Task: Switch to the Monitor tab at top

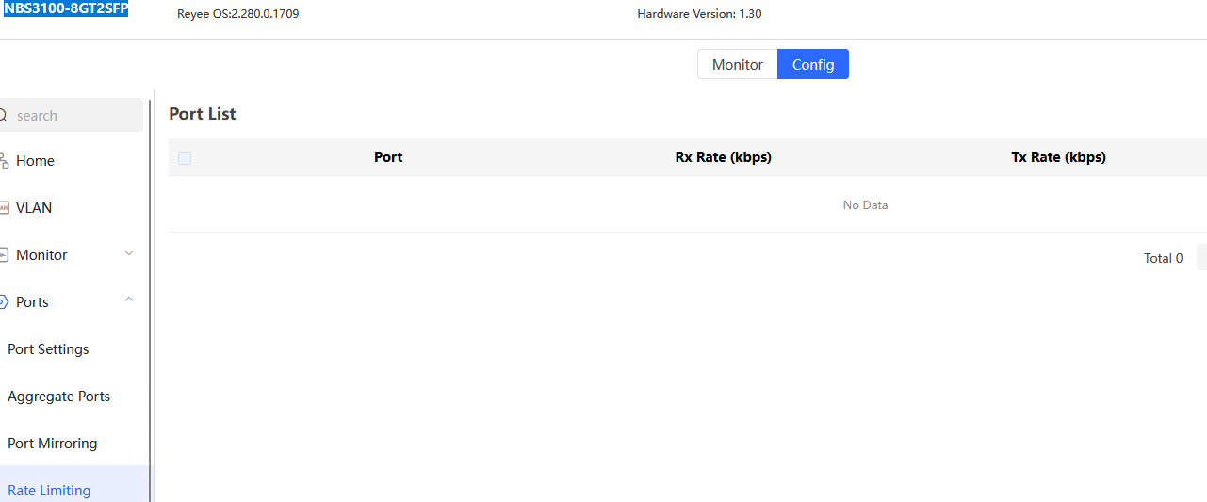Action: point(737,65)
